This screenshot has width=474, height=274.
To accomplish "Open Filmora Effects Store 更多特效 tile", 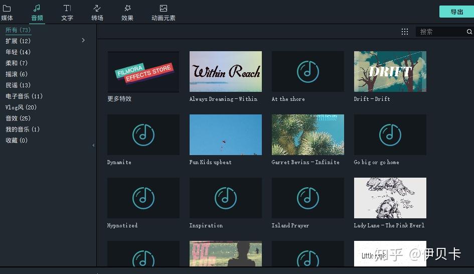I will pos(143,72).
